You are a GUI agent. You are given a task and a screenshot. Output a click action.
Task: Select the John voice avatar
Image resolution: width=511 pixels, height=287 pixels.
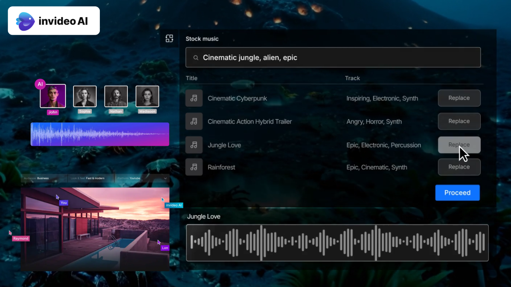coord(53,96)
